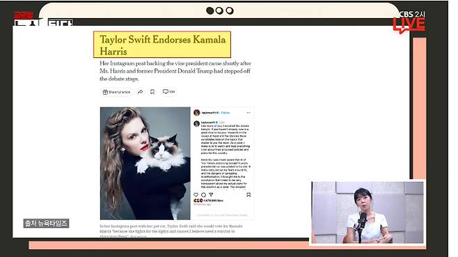Open the three-dot menu on the Instagram post
Screen dimensions: 458x257
(x=248, y=113)
